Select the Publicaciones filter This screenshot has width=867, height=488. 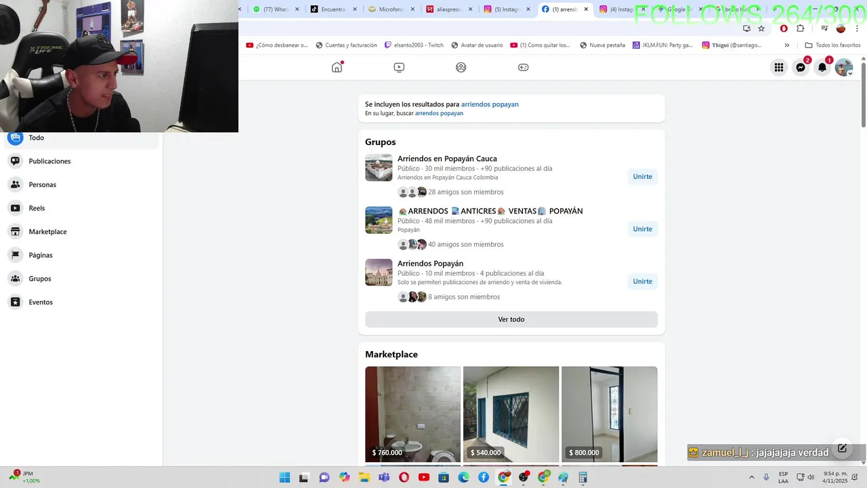(82, 161)
